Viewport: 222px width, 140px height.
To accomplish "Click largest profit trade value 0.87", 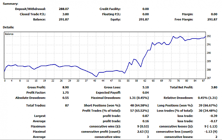I will coord(146,116).
